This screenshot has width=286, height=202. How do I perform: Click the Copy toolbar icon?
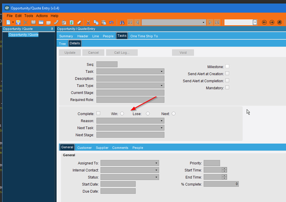point(96,22)
